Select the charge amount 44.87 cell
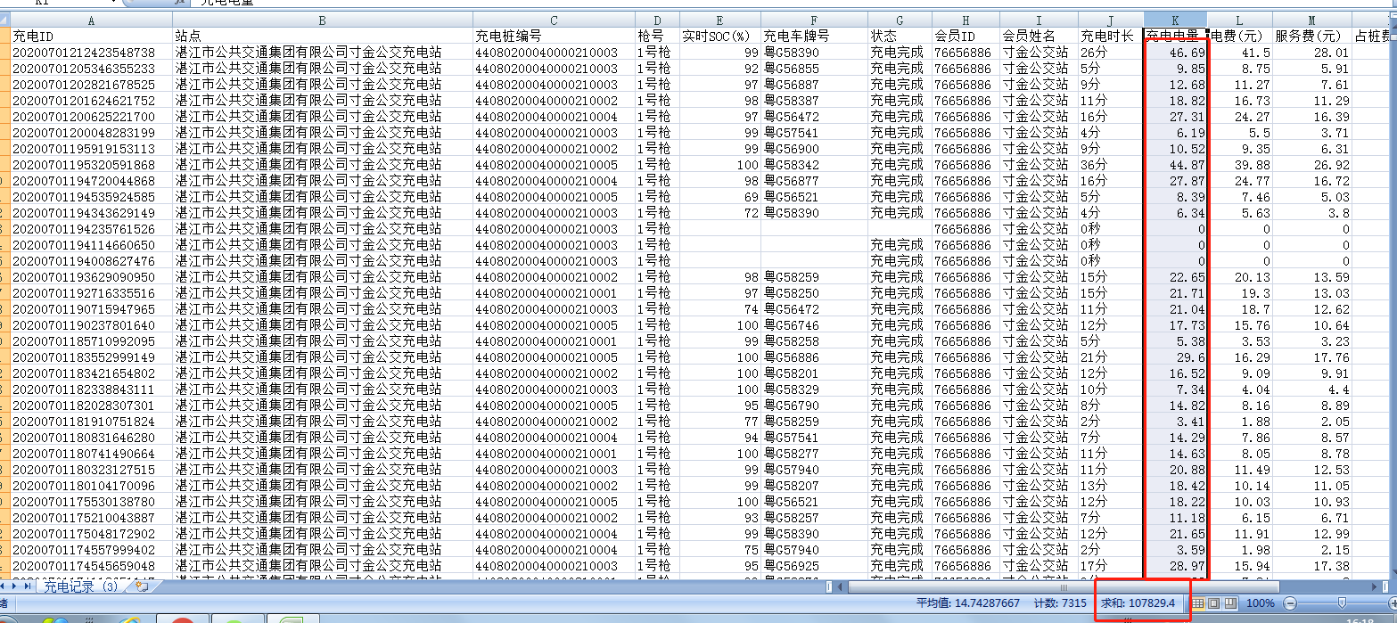This screenshot has height=623, width=1397. pyautogui.click(x=1176, y=165)
